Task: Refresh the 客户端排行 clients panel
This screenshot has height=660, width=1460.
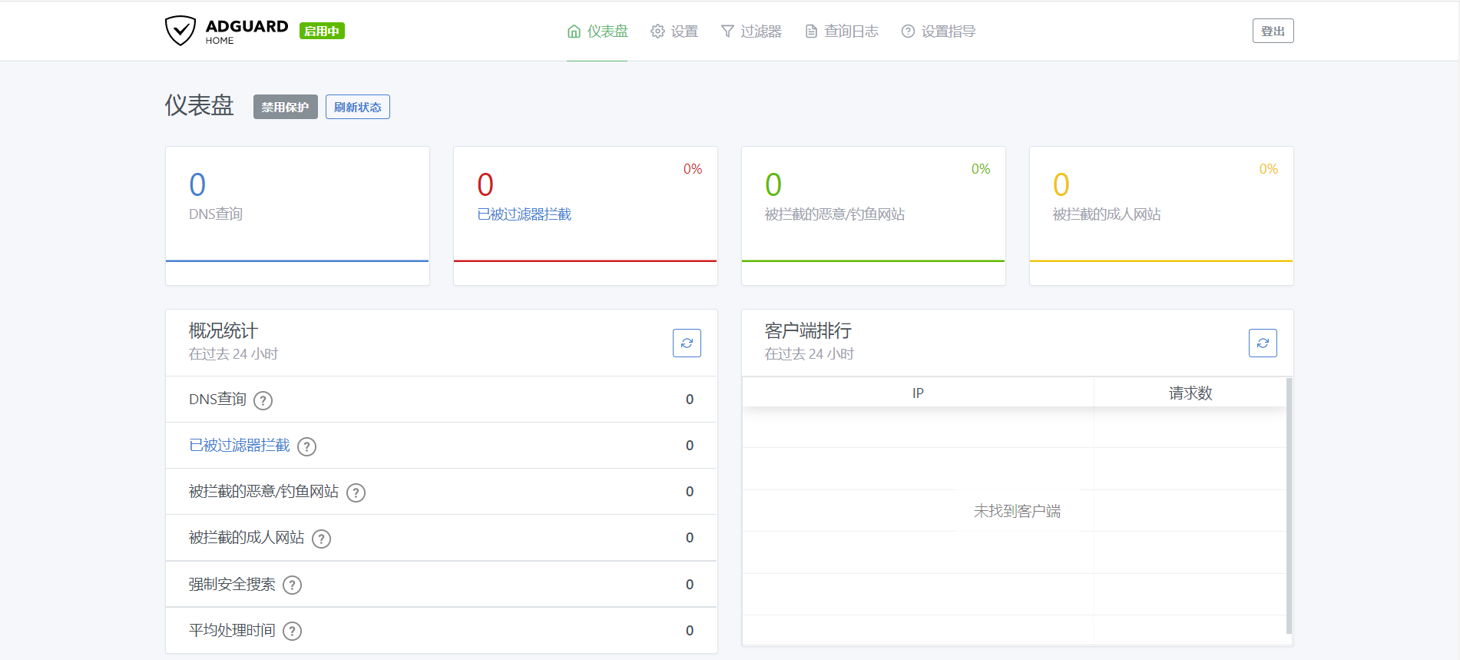Action: coord(1263,343)
